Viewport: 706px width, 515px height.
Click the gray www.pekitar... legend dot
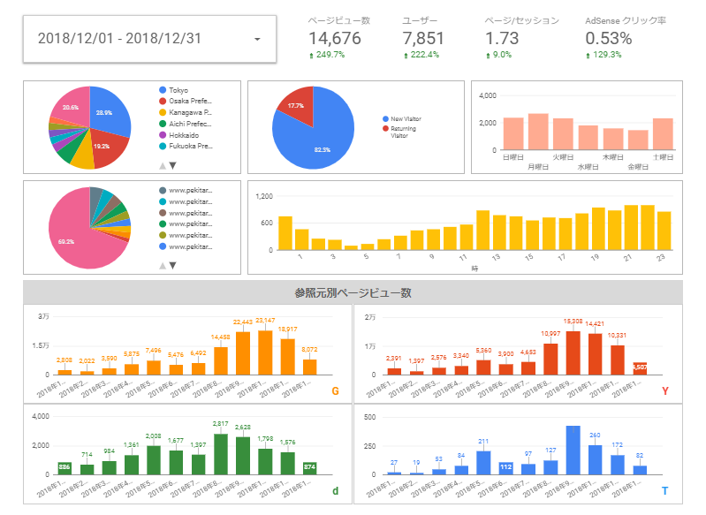click(x=163, y=190)
